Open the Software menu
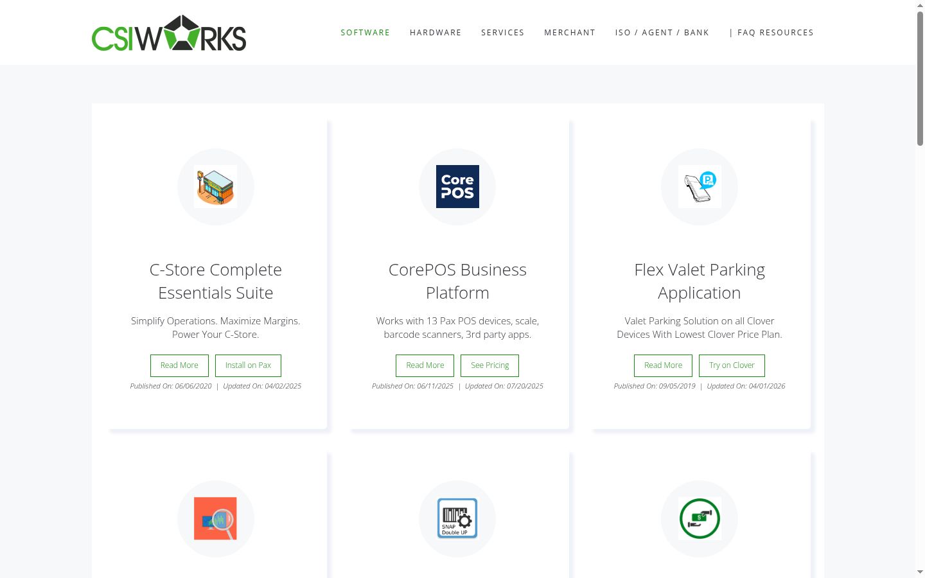This screenshot has width=925, height=578. click(x=366, y=33)
